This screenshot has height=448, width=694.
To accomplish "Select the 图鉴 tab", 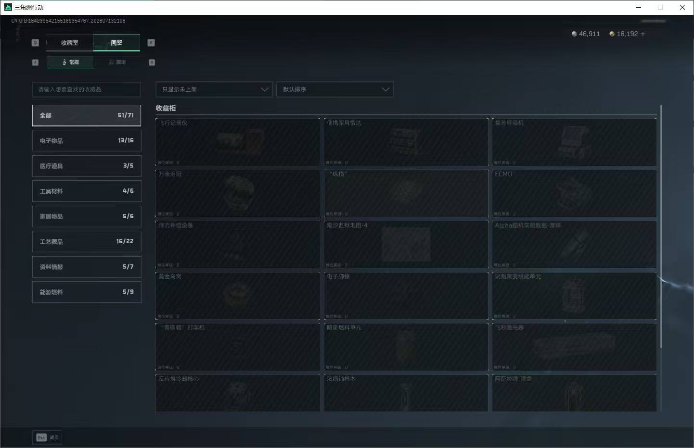I will click(x=116, y=43).
